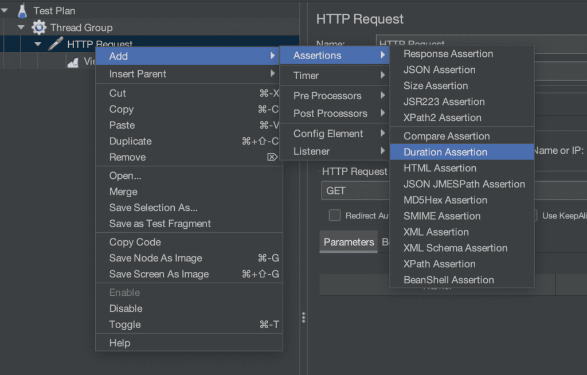Add an SMIME Assertion
Viewport: 587px width, 375px height.
click(462, 216)
